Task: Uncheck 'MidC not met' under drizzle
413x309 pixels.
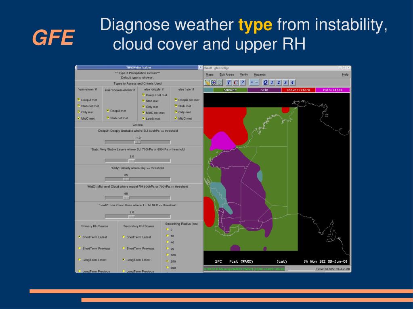Action: (x=144, y=112)
